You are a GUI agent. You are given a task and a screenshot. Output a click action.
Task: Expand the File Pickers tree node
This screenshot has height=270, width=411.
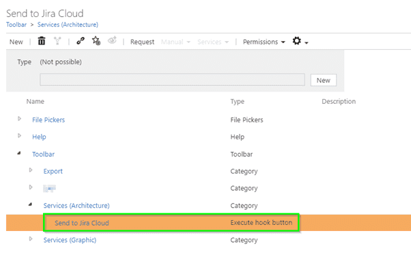19,119
